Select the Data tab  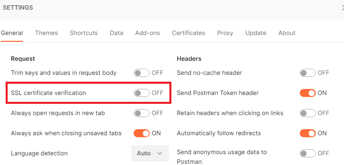click(x=116, y=33)
